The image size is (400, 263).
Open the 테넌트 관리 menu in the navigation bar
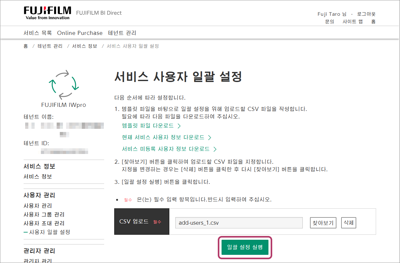(x=122, y=33)
